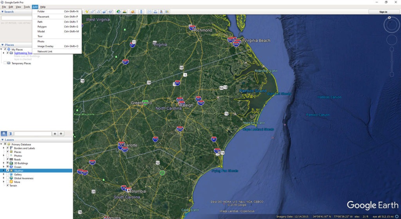Expand the Weather layer node

tap(4, 170)
